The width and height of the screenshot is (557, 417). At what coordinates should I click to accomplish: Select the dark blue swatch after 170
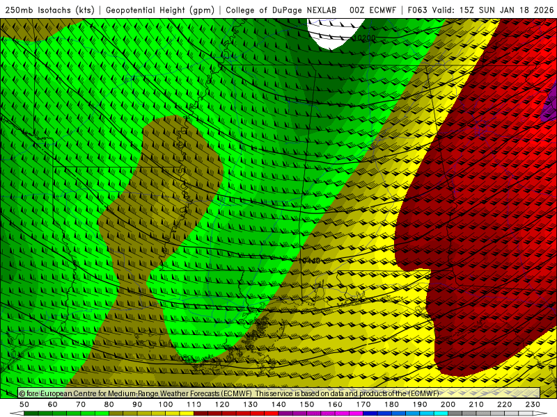coord(370,414)
